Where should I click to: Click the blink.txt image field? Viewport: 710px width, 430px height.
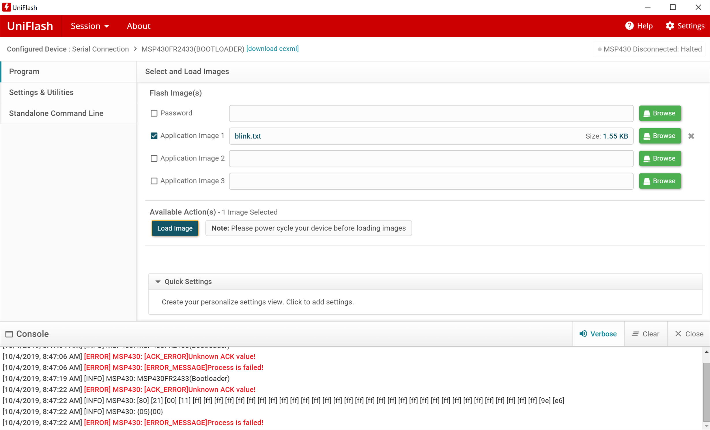(431, 136)
